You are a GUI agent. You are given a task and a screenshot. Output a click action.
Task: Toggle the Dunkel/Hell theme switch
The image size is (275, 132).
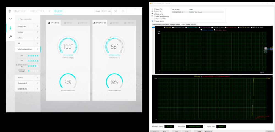click(104, 11)
